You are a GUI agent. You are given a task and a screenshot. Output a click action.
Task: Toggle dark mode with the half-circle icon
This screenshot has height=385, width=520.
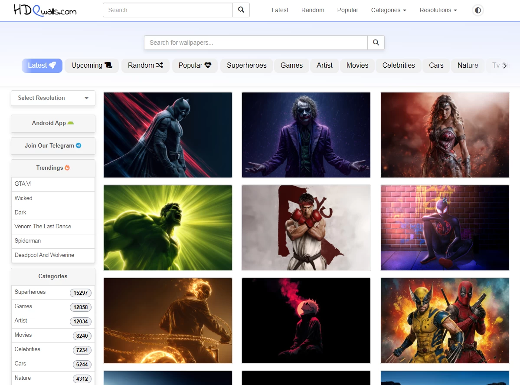click(477, 10)
